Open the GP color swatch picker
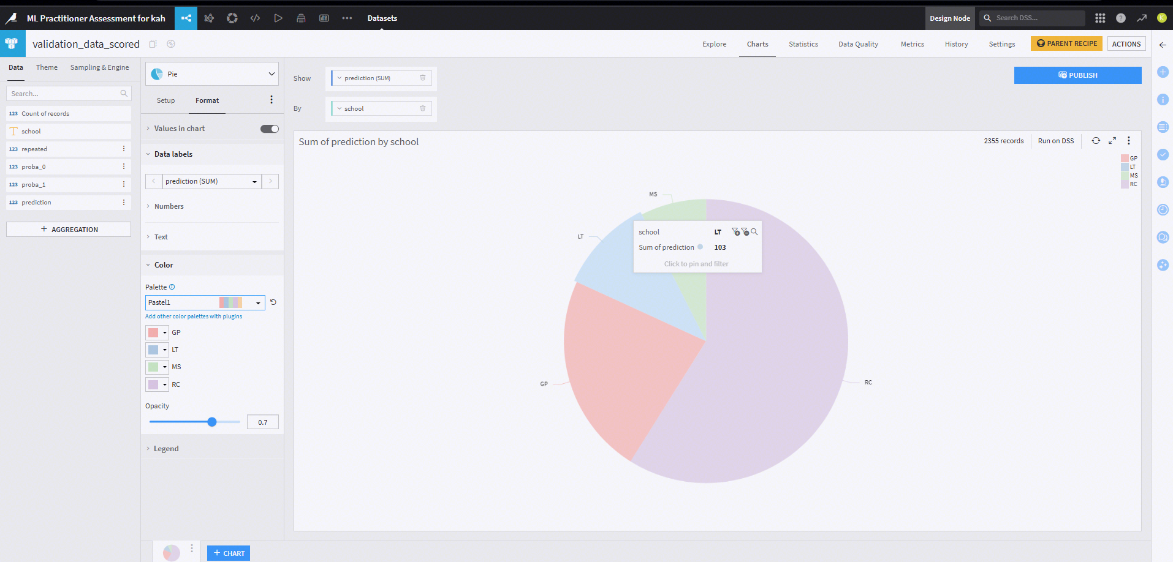Viewport: 1173px width, 562px height. 157,332
